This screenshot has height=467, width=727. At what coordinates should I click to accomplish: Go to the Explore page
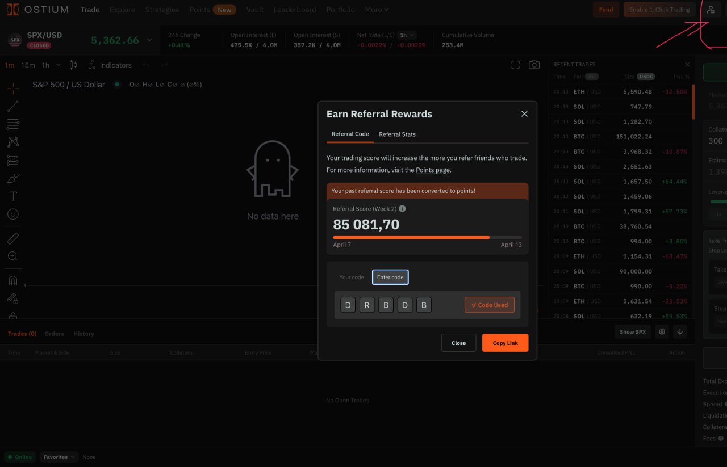click(x=122, y=10)
